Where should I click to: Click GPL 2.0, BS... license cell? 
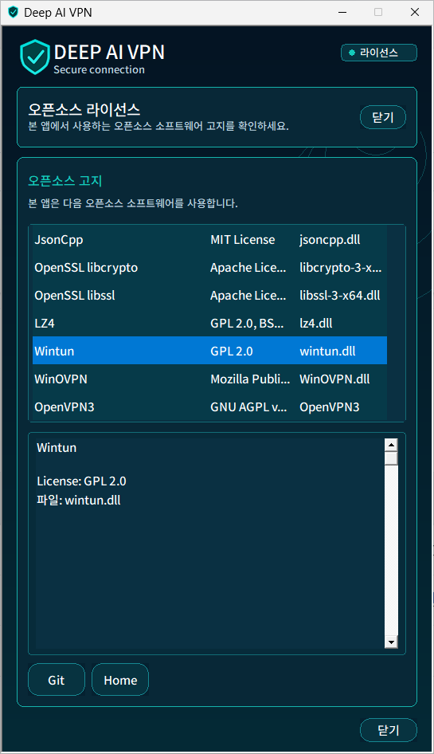coord(247,323)
